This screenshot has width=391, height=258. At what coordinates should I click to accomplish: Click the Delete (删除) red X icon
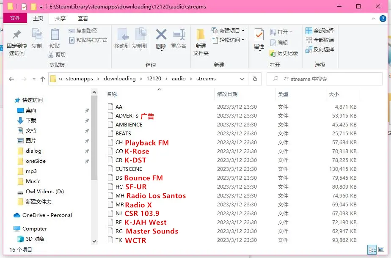click(x=161, y=38)
